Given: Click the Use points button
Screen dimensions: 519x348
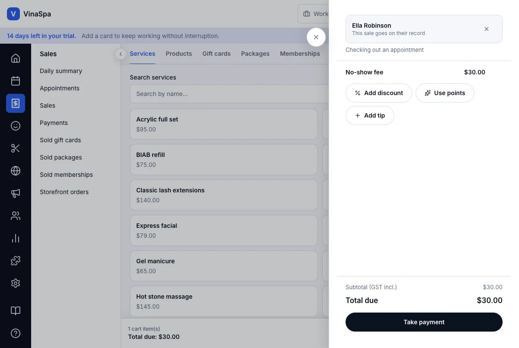Looking at the screenshot, I should (x=445, y=93).
